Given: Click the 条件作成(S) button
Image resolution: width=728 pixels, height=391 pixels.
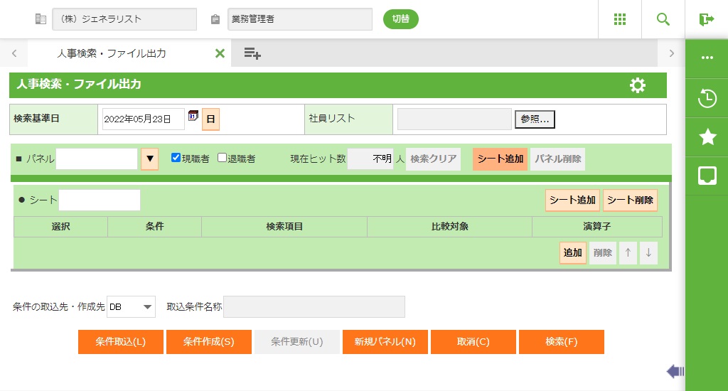Looking at the screenshot, I should [209, 342].
